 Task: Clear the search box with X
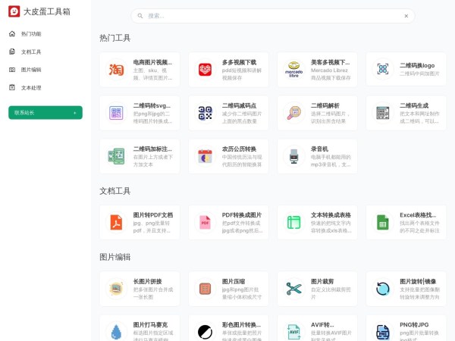coord(406,16)
